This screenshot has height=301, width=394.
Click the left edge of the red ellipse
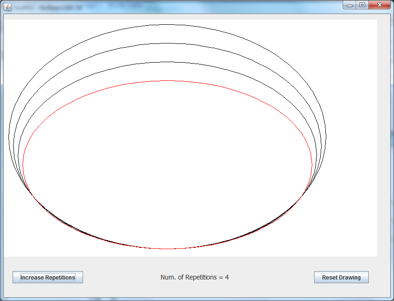pos(23,165)
